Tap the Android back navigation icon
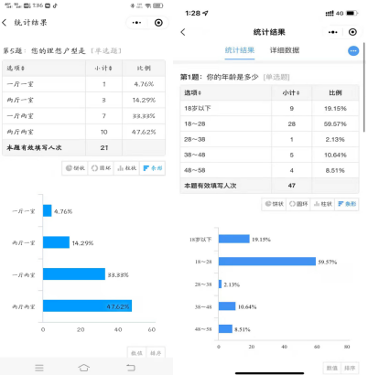 point(131,368)
